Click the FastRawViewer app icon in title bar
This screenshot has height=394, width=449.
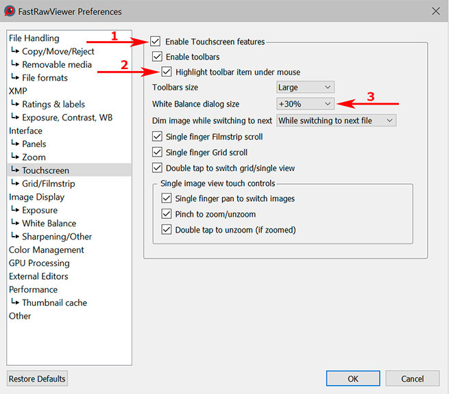pyautogui.click(x=10, y=11)
